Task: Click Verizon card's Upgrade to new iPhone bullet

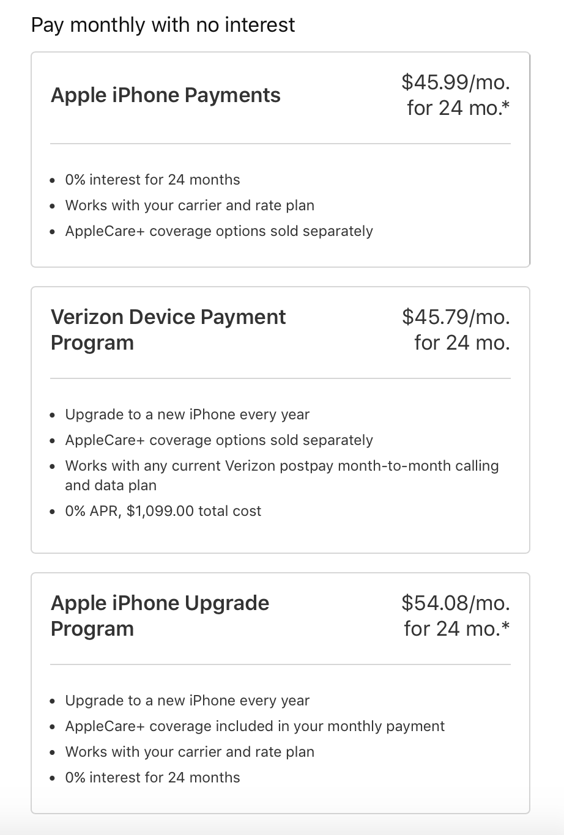Action: [x=187, y=414]
